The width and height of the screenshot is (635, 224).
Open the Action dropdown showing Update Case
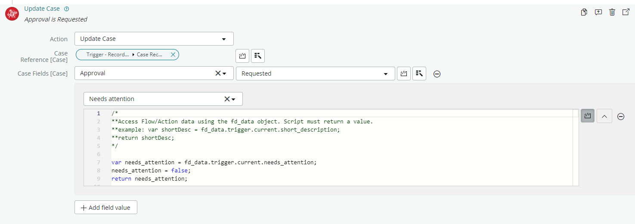coord(154,39)
